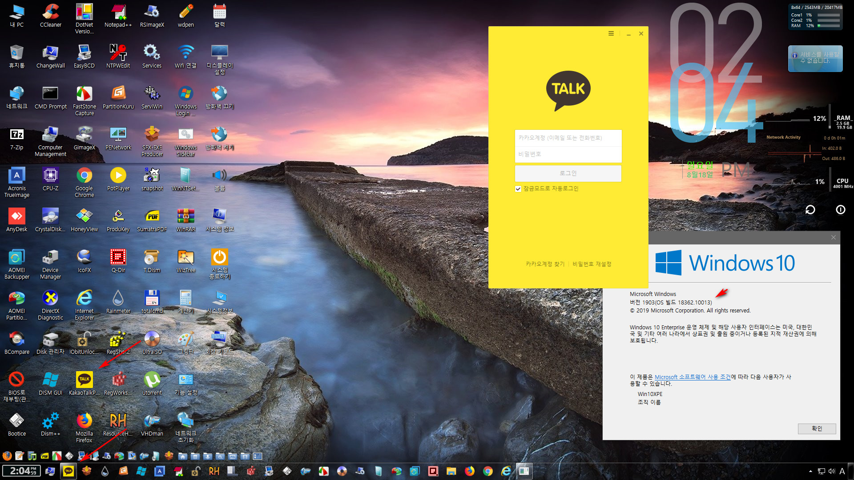Open the network tray icon
The height and width of the screenshot is (480, 854).
coord(822,471)
